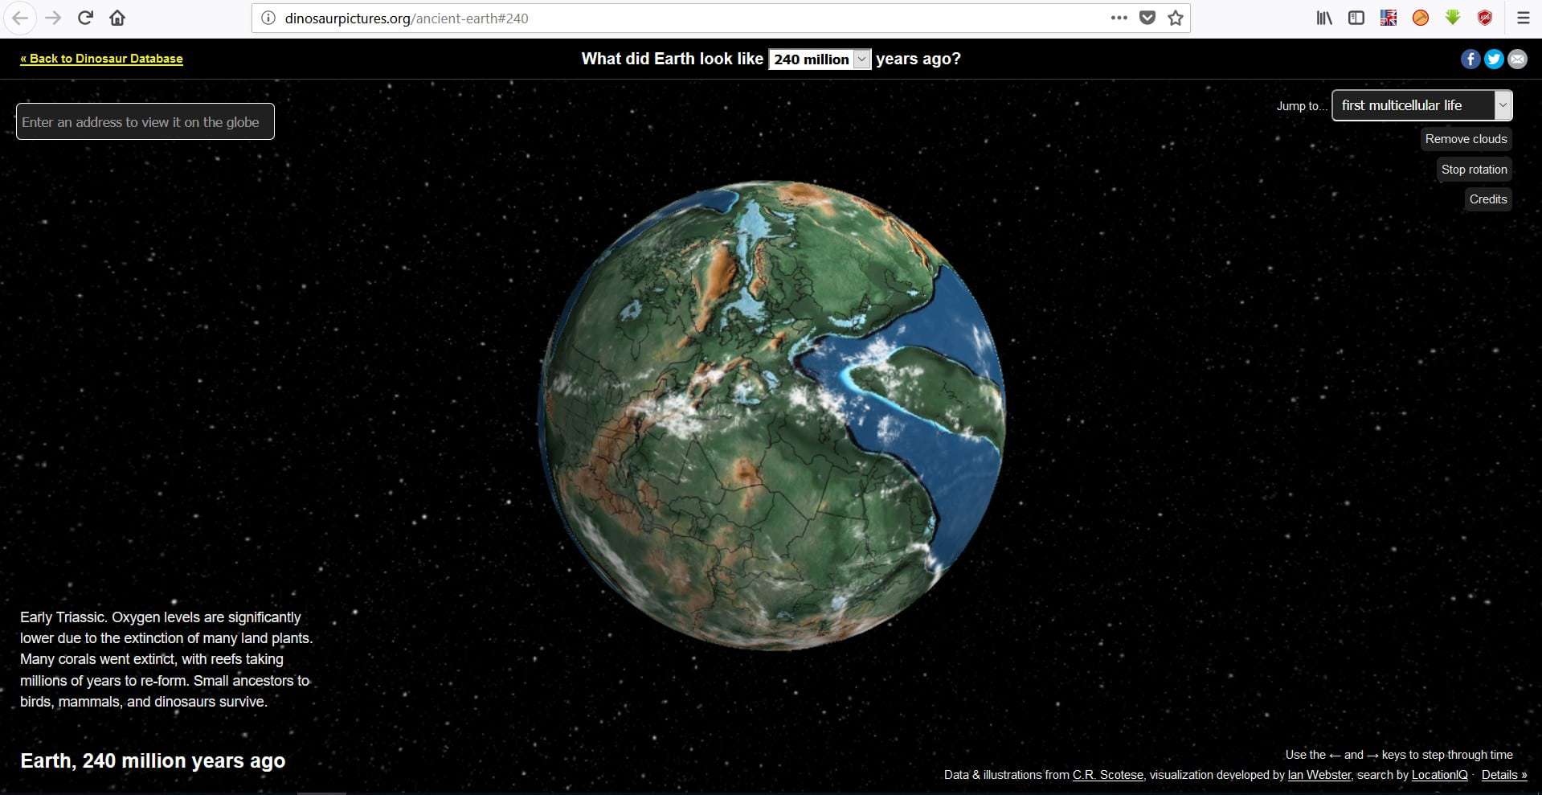This screenshot has height=795, width=1542.
Task: Open the C.R. Scotese link
Action: tap(1107, 775)
